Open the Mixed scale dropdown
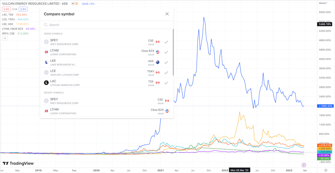This screenshot has width=335, height=173. [323, 3]
